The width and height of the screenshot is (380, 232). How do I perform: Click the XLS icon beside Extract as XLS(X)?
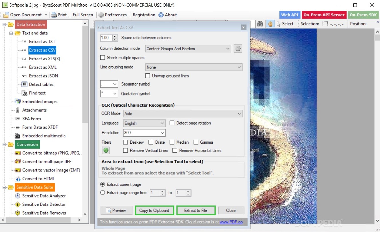[x=24, y=59]
